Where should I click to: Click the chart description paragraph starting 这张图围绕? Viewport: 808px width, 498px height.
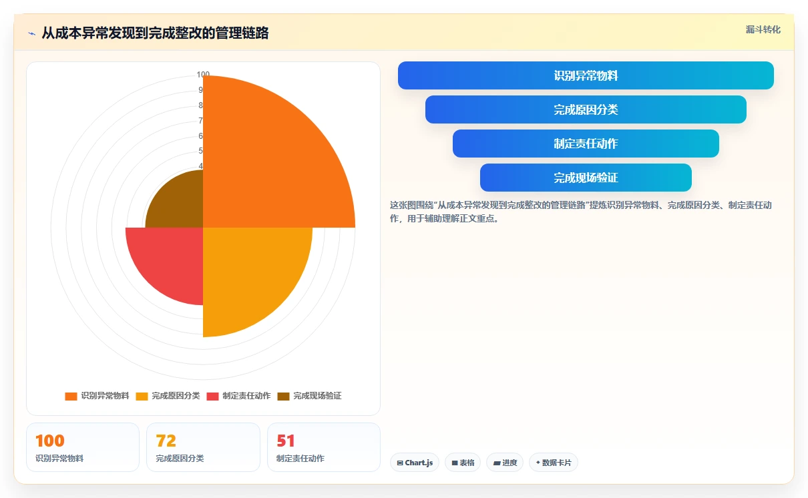pos(581,212)
